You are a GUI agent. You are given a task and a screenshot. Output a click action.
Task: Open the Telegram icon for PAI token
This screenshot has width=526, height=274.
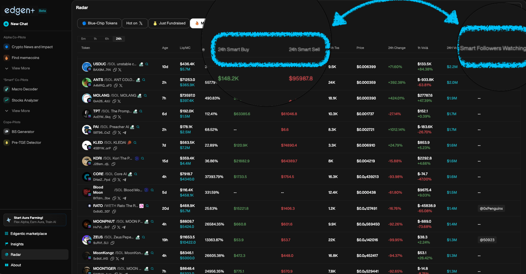pyautogui.click(x=124, y=132)
